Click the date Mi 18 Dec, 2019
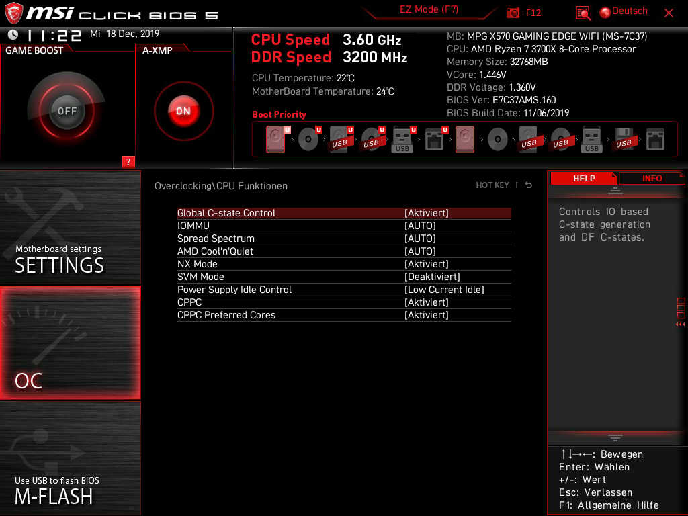 [124, 34]
